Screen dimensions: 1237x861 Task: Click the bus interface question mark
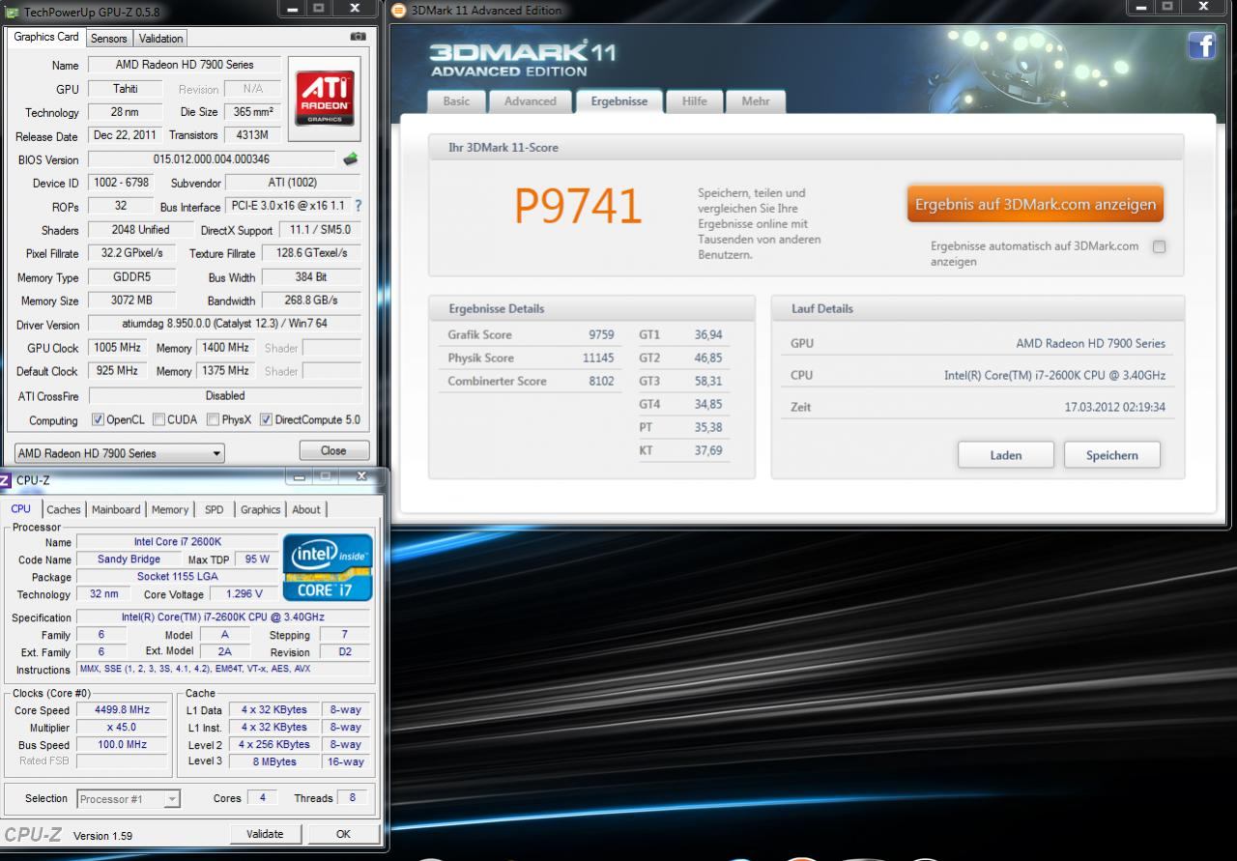pos(358,206)
